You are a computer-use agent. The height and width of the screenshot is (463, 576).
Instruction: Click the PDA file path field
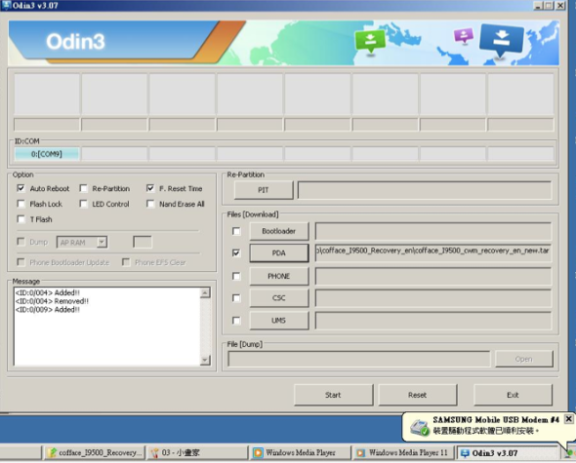(x=432, y=251)
